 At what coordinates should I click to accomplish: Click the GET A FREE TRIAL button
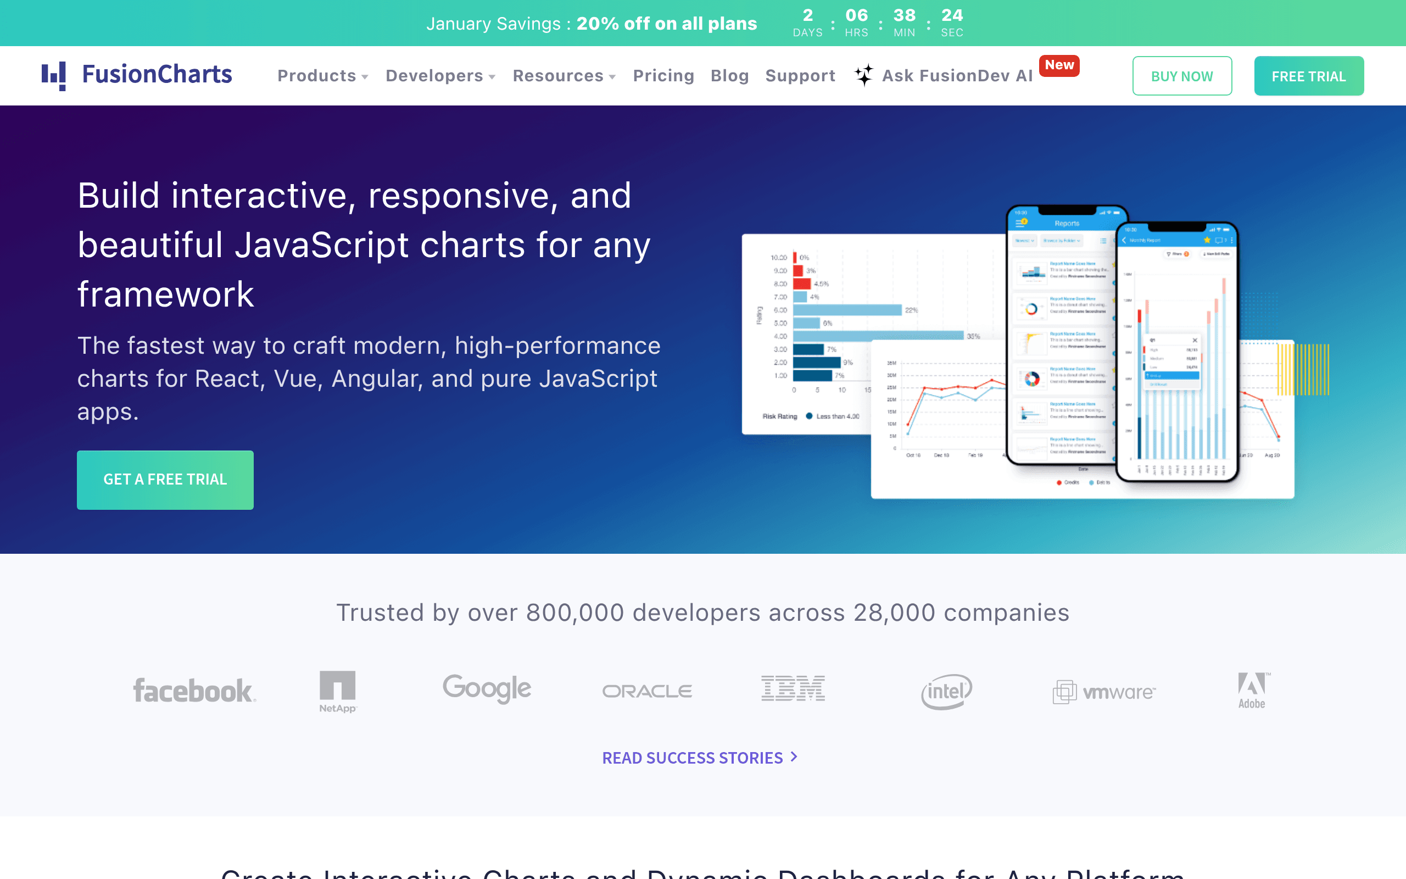click(x=165, y=480)
